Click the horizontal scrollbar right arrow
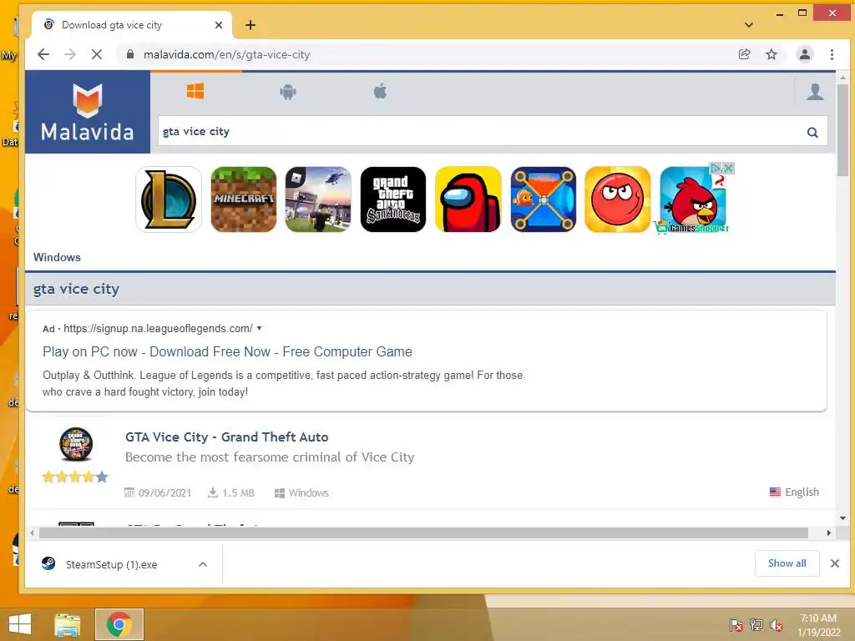The width and height of the screenshot is (855, 641). click(829, 532)
